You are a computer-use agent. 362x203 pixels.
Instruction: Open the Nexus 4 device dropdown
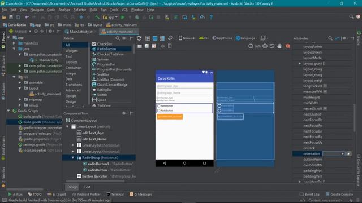click(187, 38)
